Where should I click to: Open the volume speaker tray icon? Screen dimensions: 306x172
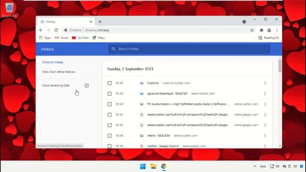tap(277, 166)
